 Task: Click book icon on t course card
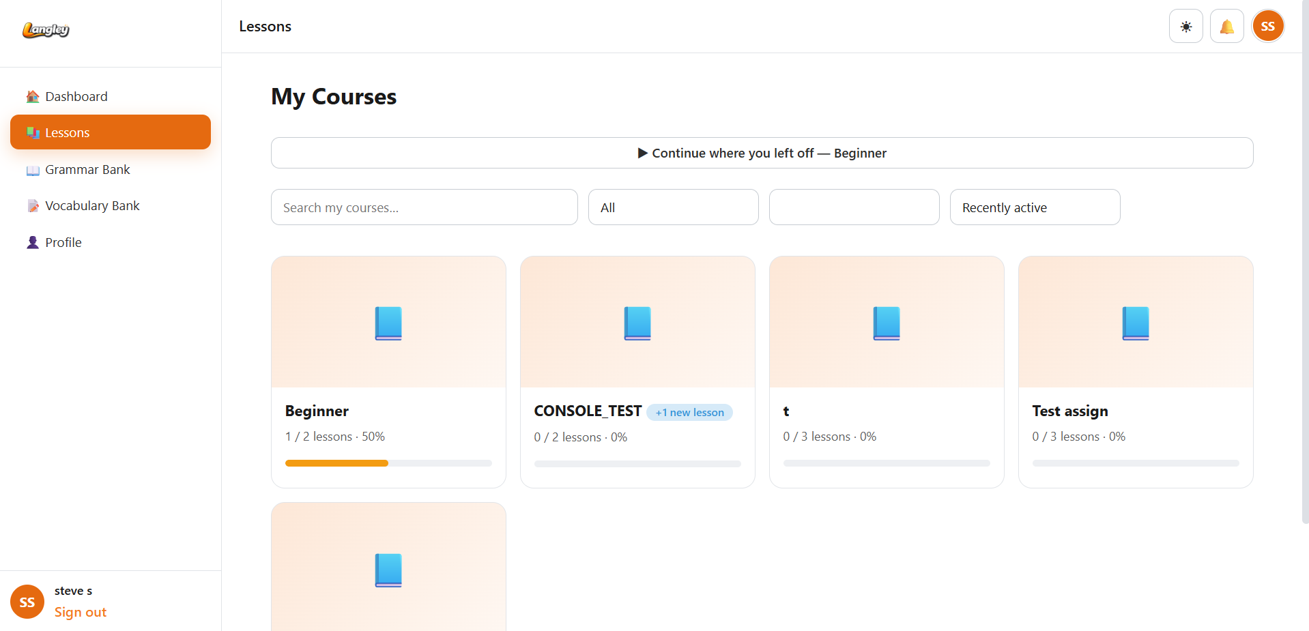coord(887,323)
